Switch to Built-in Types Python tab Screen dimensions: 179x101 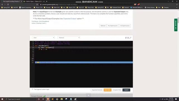point(34,1)
